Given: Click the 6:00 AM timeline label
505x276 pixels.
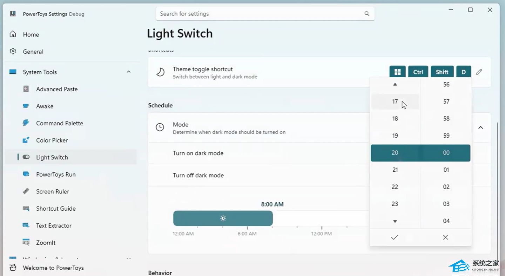Looking at the screenshot, I should [x=247, y=234].
